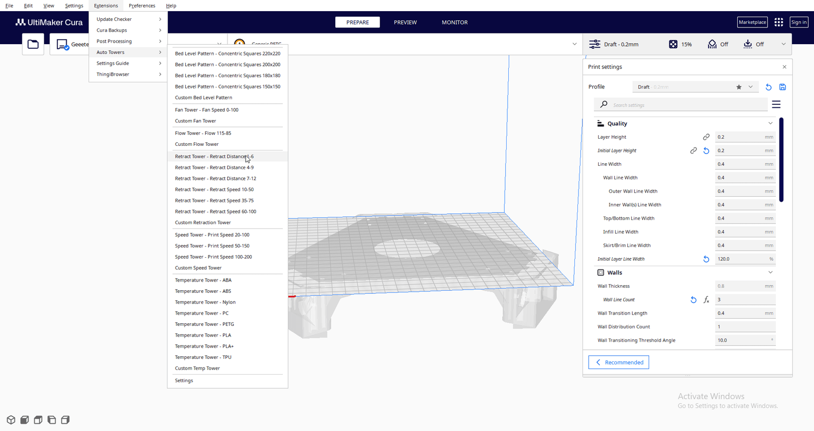Click the Recommended button
814x431 pixels.
(619, 362)
